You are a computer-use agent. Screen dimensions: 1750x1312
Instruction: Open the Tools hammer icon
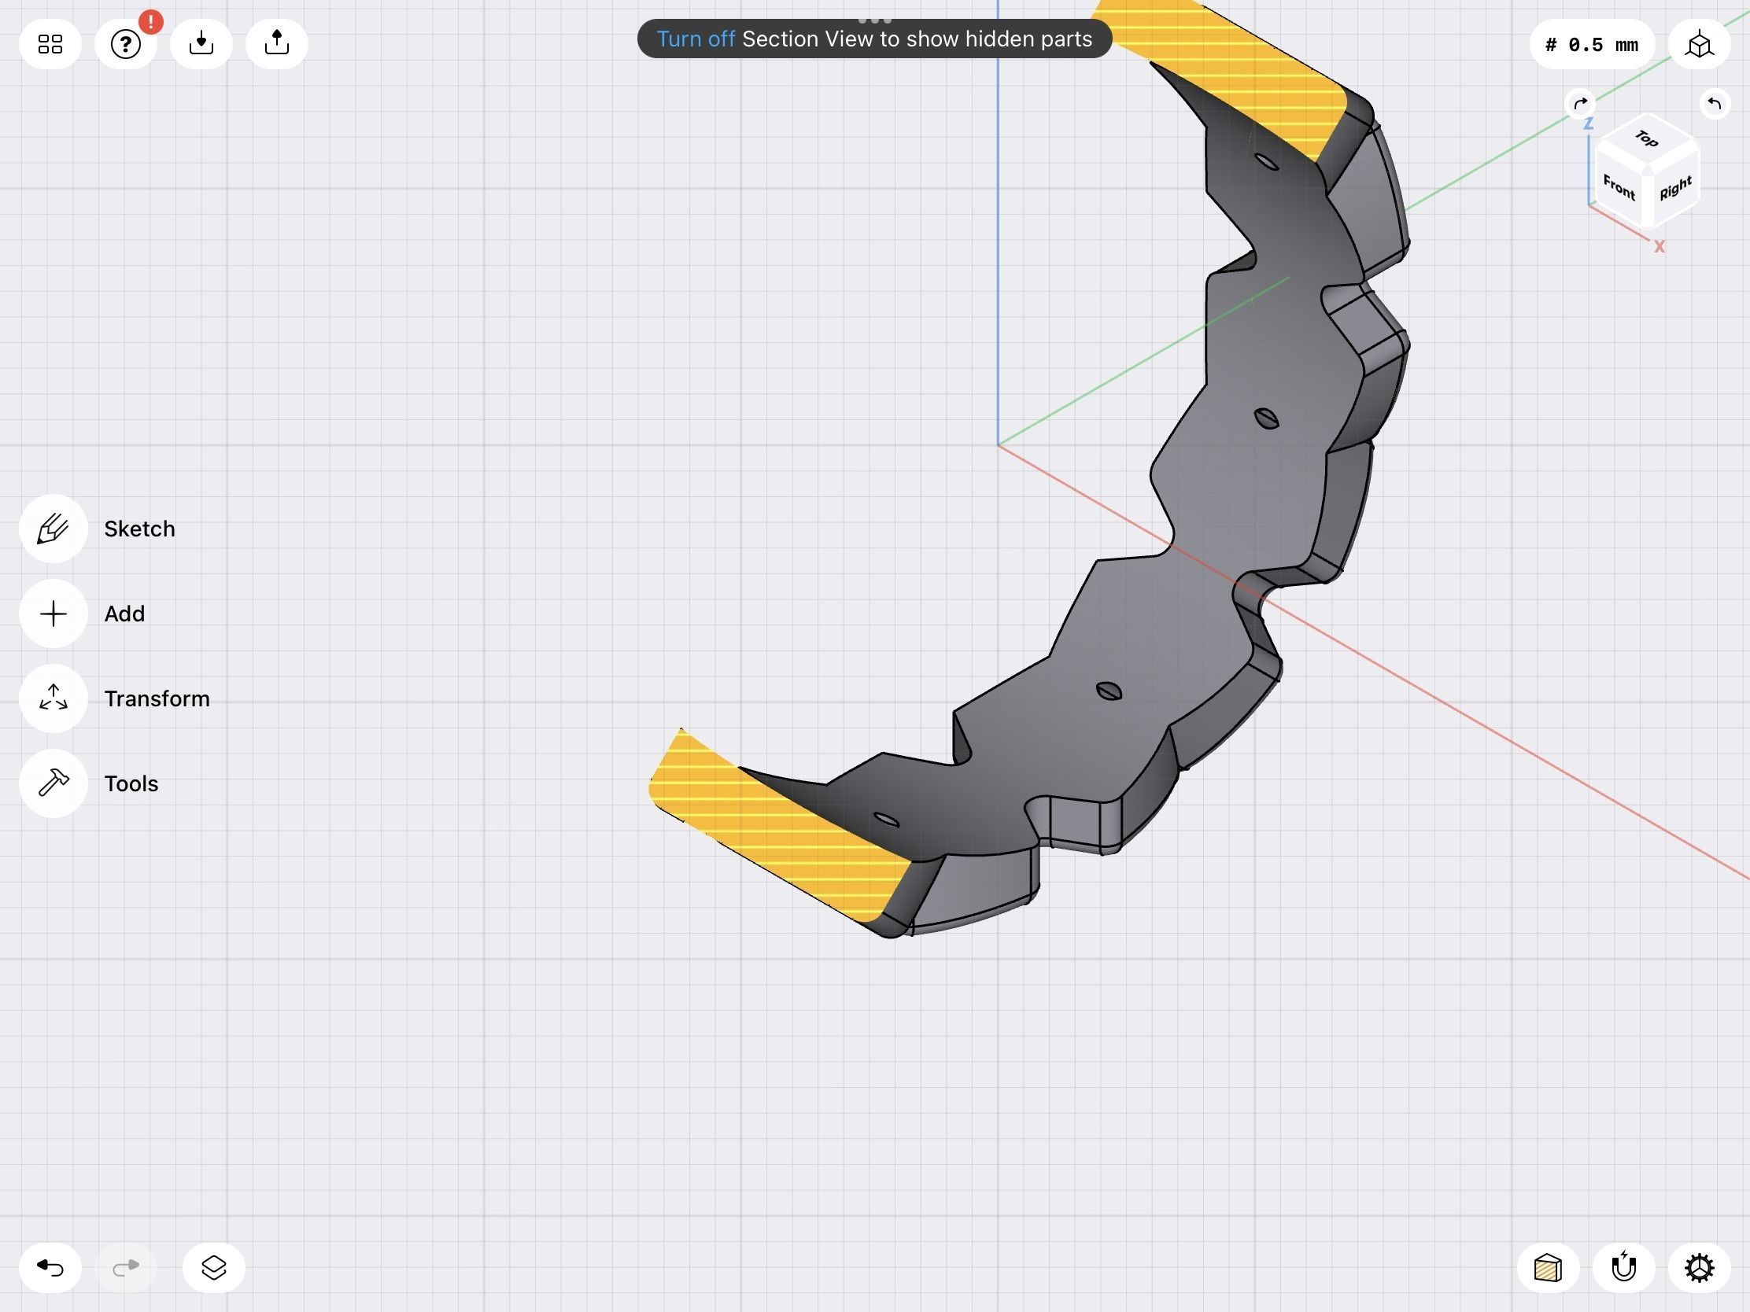(53, 783)
